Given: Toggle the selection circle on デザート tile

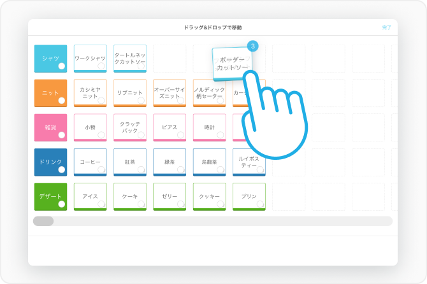Looking at the screenshot, I should [62, 204].
